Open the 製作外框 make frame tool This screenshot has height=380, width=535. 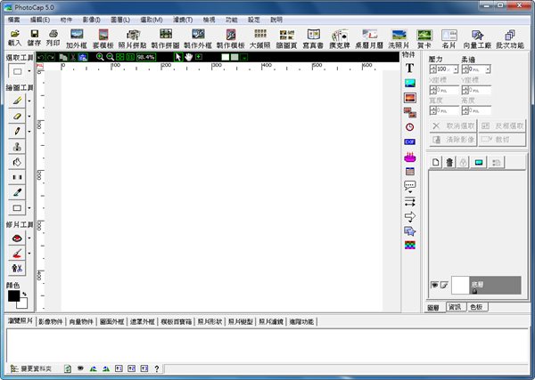coord(198,38)
